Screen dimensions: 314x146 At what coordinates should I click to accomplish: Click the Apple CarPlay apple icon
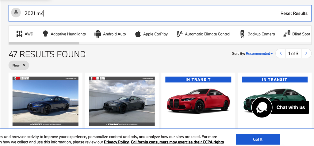pos(138,34)
